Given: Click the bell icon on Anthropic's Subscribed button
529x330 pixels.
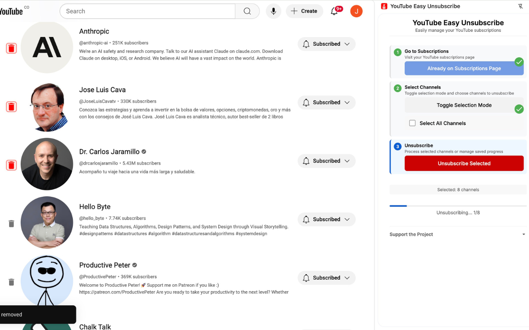Looking at the screenshot, I should tap(306, 44).
